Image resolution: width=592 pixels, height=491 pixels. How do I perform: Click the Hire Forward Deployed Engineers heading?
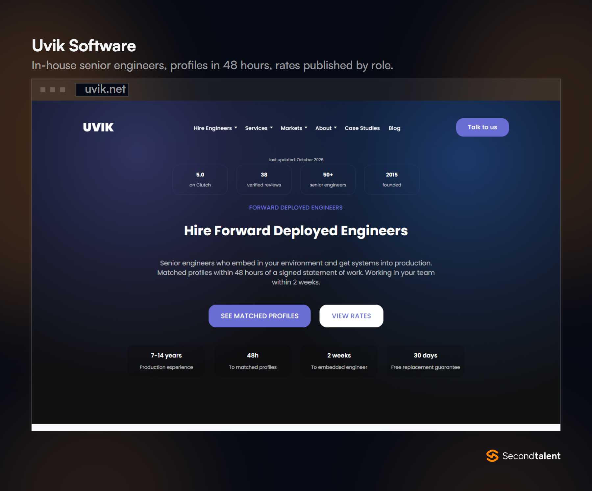point(296,231)
